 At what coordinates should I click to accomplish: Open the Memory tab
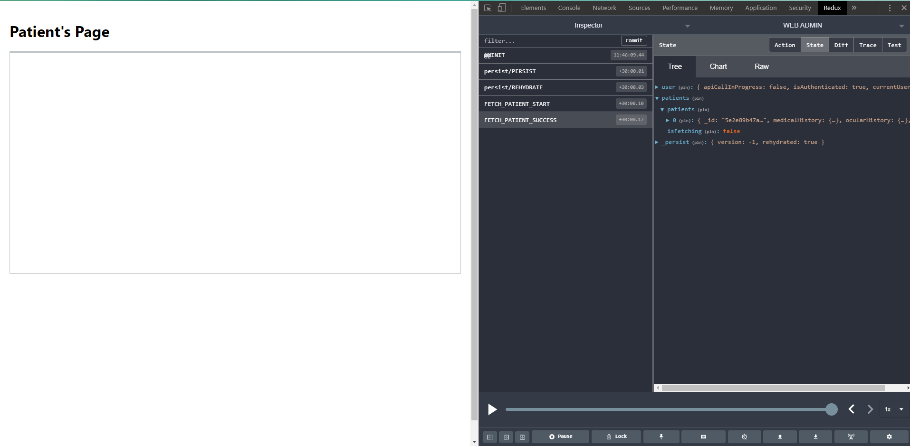[x=721, y=8]
